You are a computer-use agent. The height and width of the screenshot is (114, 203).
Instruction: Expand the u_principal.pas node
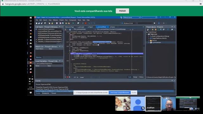click(x=149, y=42)
